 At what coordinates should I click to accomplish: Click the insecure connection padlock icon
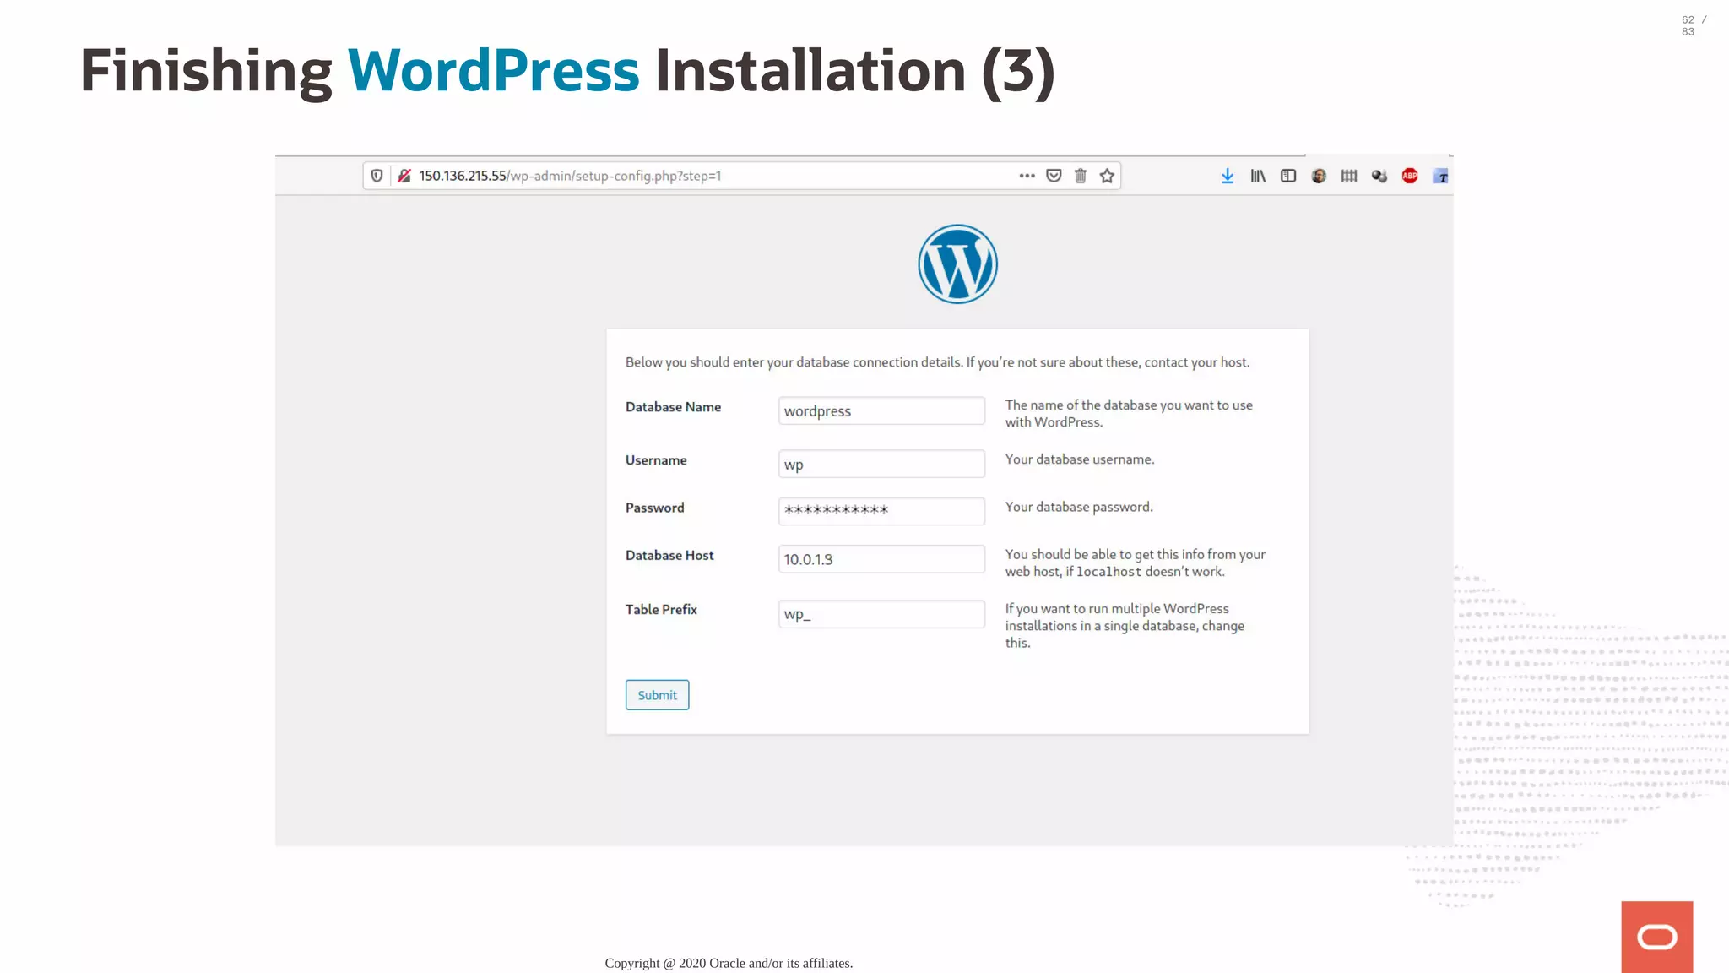tap(404, 176)
